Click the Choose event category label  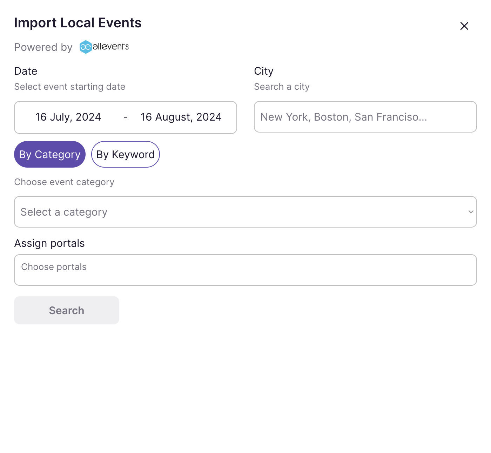coord(64,182)
